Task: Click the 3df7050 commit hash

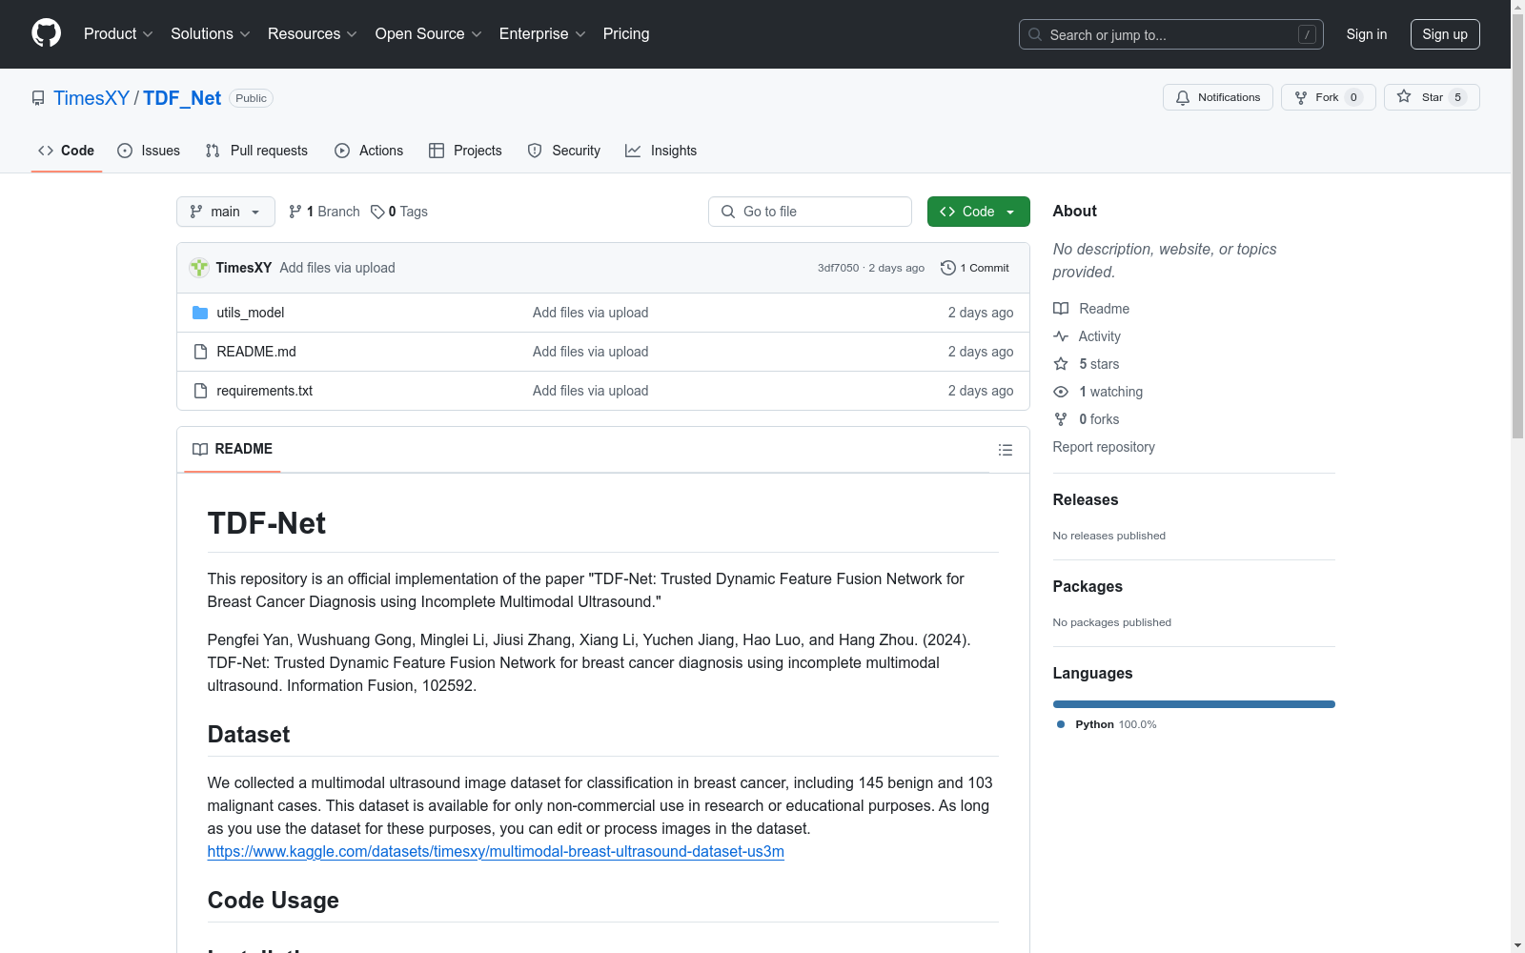Action: tap(838, 268)
